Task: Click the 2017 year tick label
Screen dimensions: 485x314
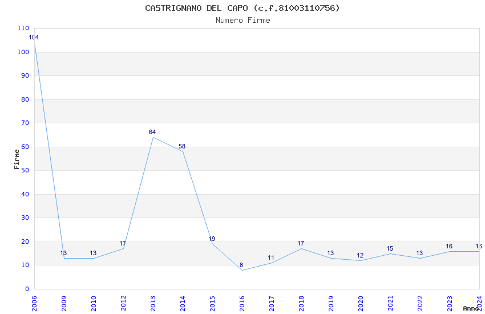Action: coord(272,304)
